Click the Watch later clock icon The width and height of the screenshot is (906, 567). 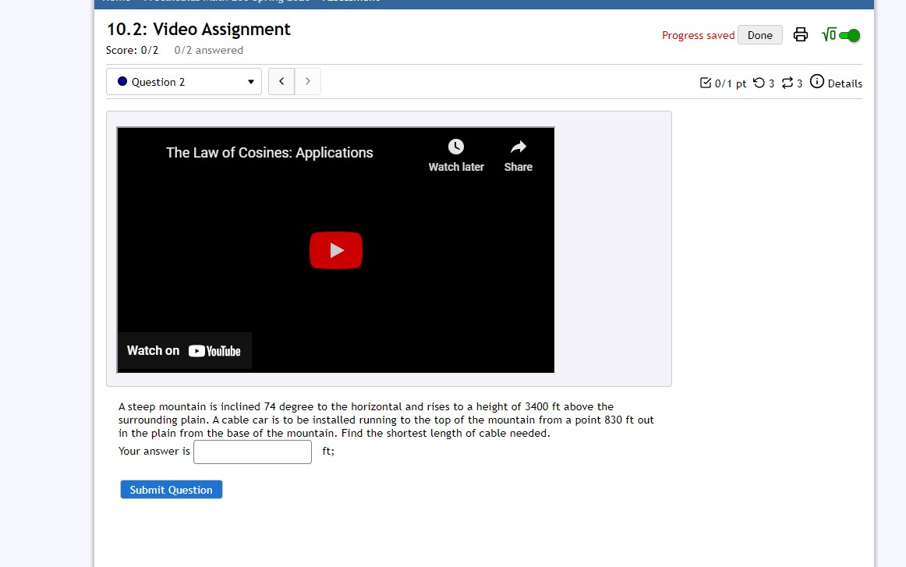click(456, 147)
